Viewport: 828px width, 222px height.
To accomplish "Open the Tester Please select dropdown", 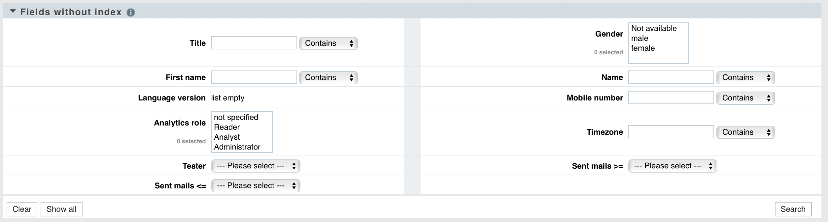I will [256, 166].
